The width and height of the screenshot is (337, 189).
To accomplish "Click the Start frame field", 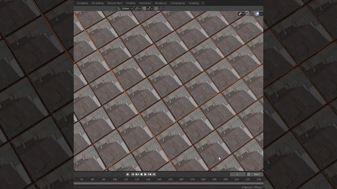I will pos(257,174).
